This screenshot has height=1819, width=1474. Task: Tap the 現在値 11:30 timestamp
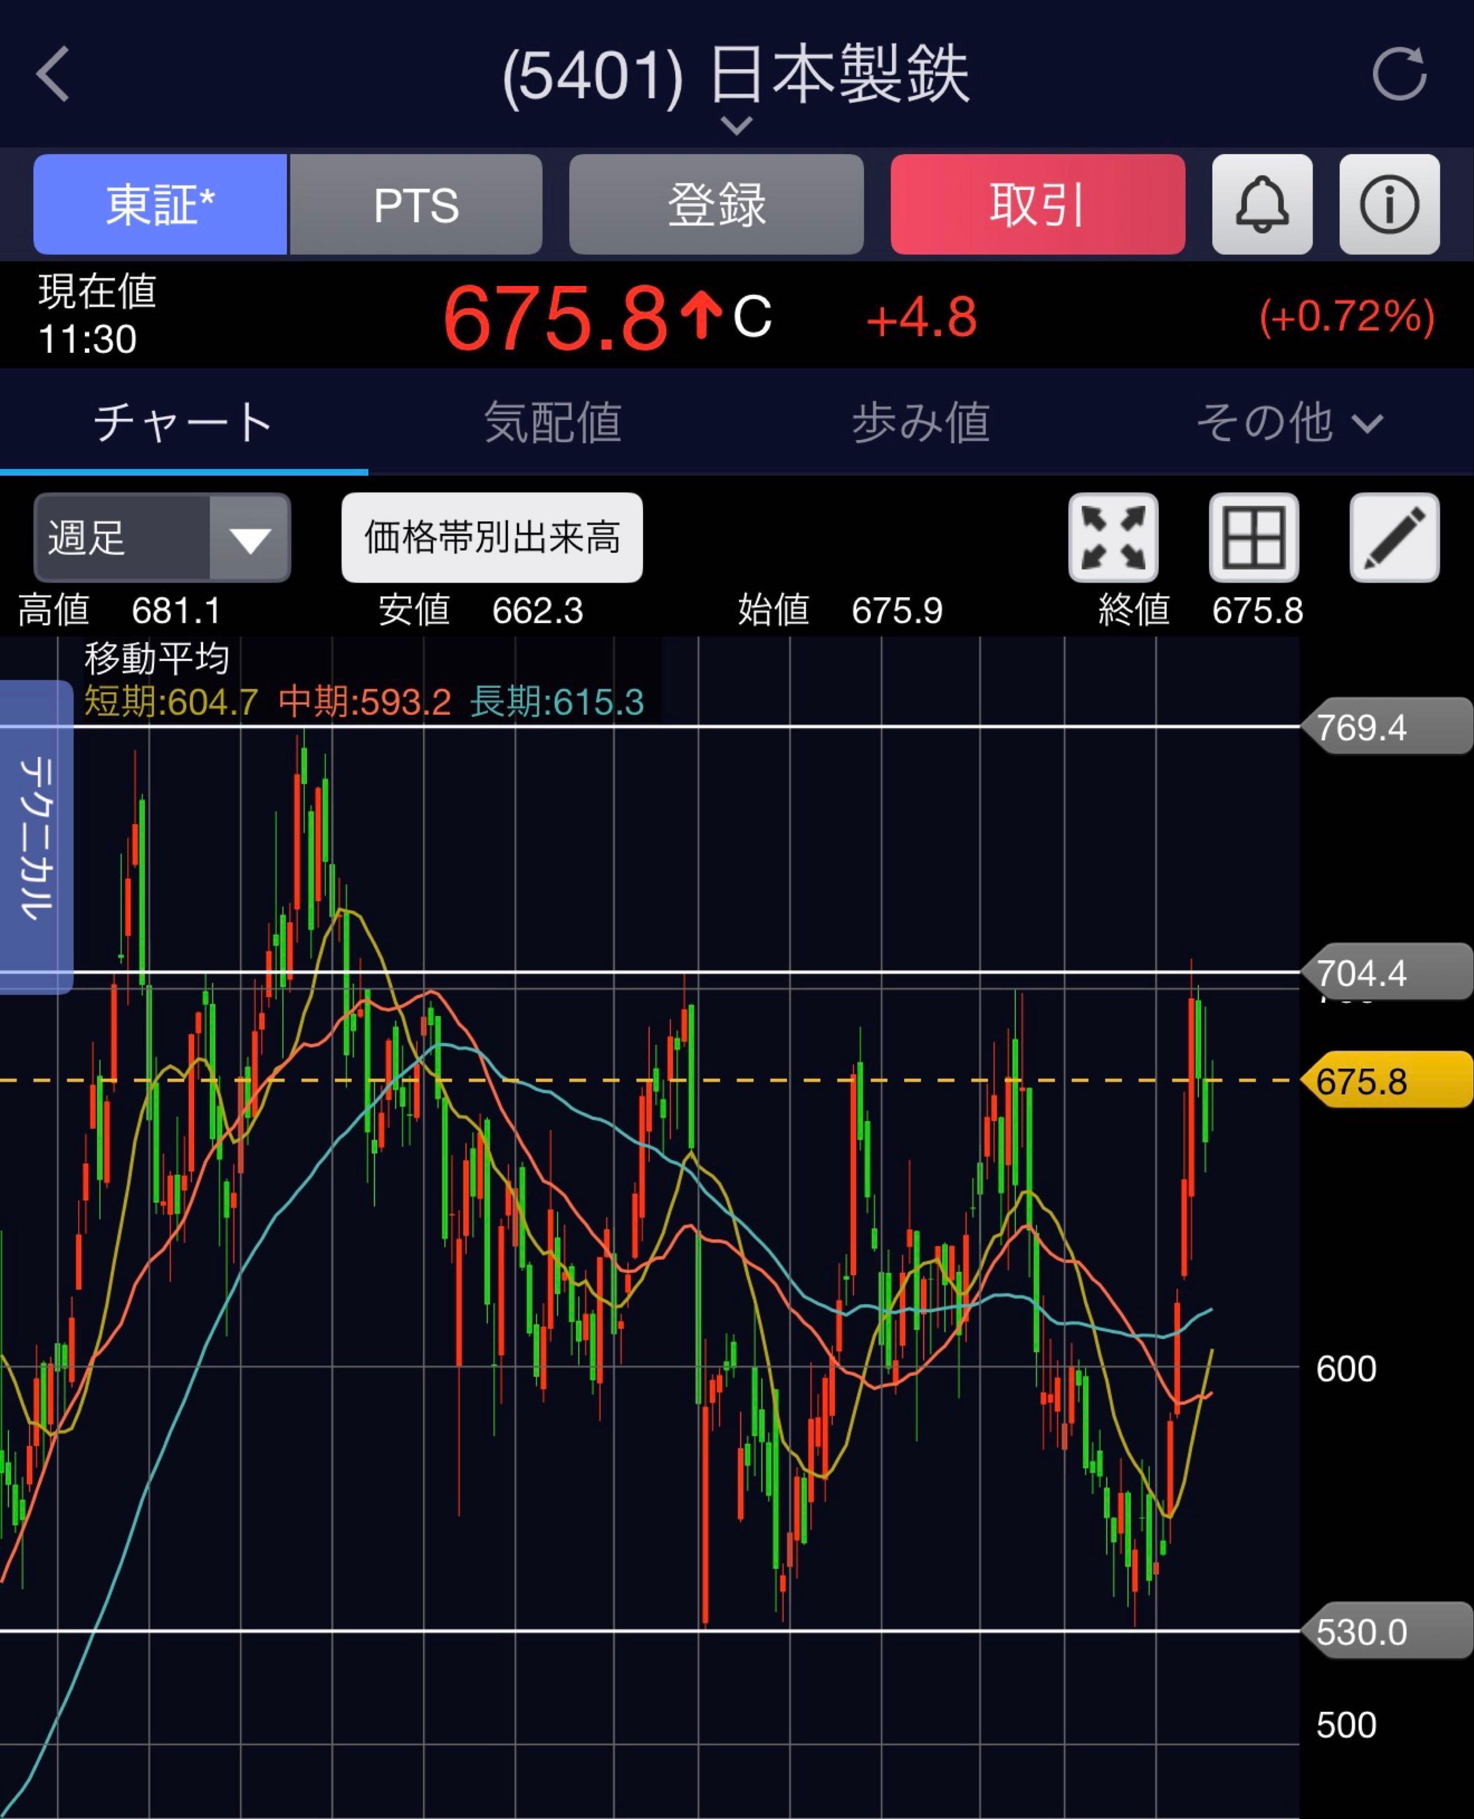[x=97, y=315]
